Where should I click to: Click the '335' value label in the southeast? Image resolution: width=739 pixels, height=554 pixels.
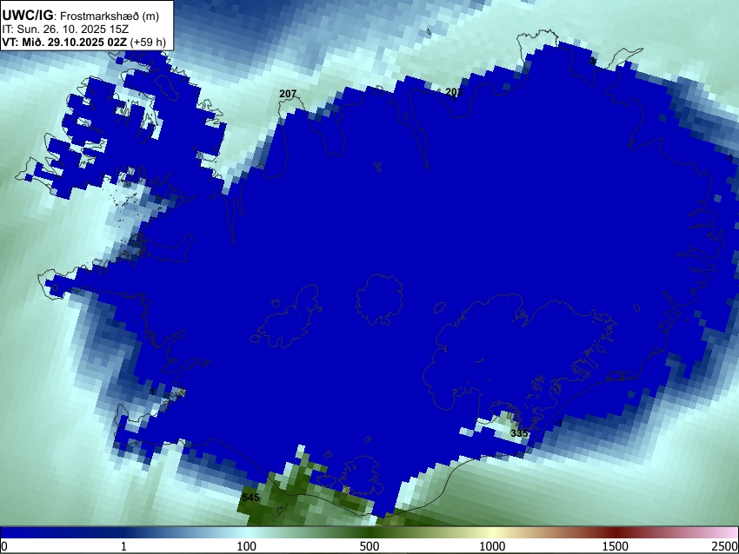click(x=519, y=433)
